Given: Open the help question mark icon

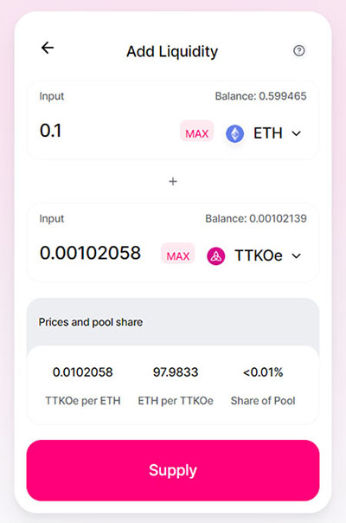Looking at the screenshot, I should click(299, 51).
